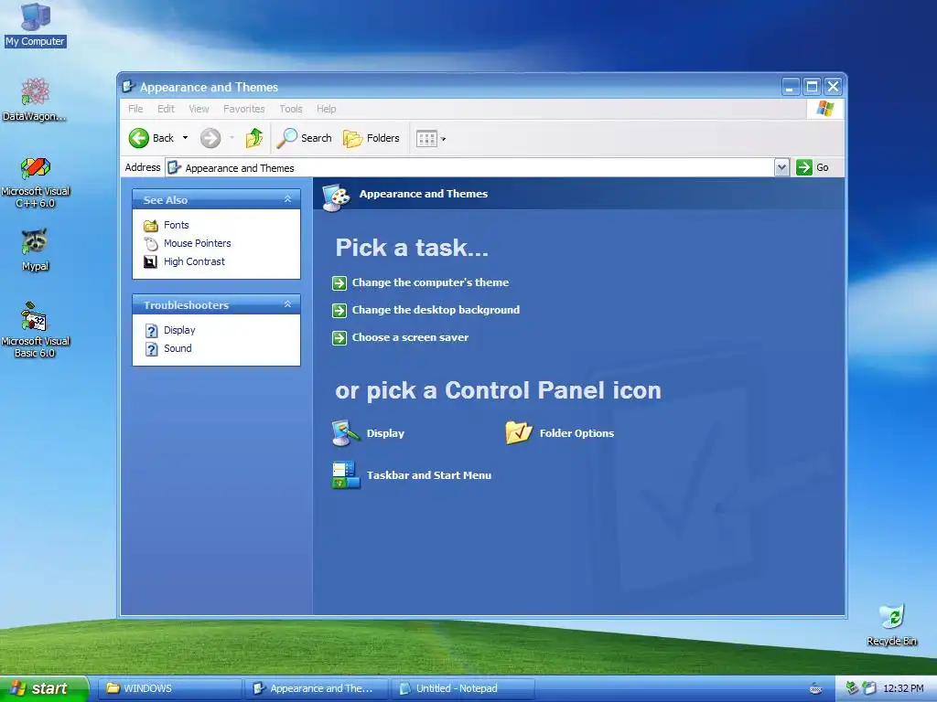Screen dimensions: 937x702
Task: Expand the Address bar dropdown
Action: click(x=781, y=168)
